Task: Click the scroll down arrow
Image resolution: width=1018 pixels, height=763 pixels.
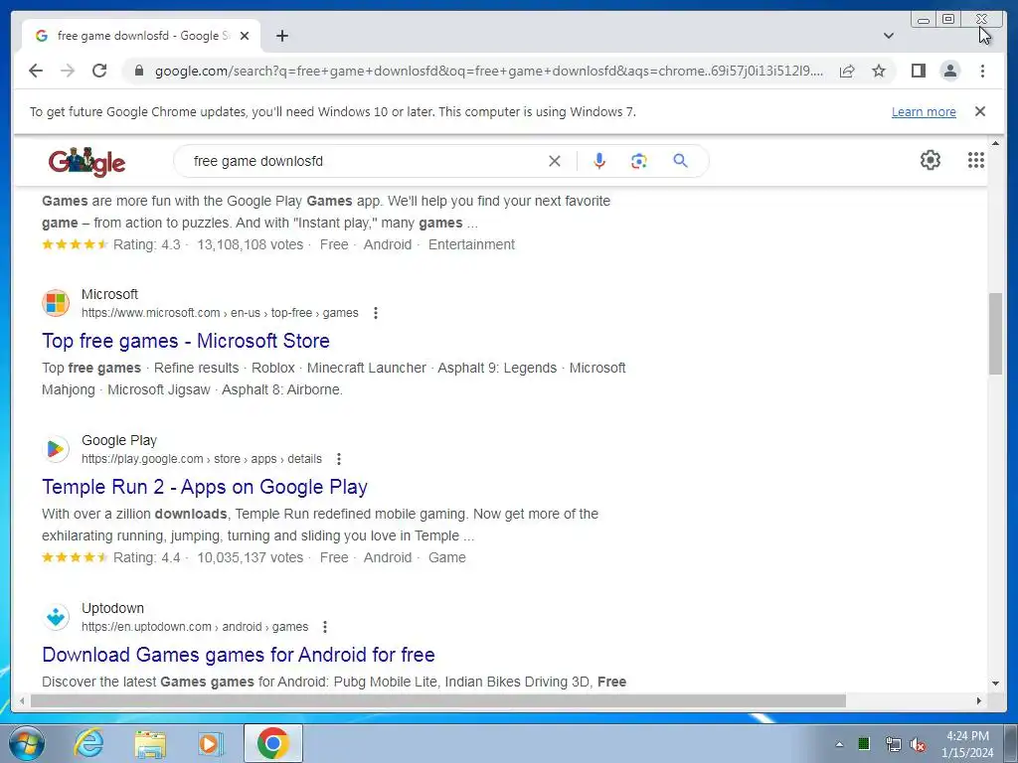Action: (995, 684)
